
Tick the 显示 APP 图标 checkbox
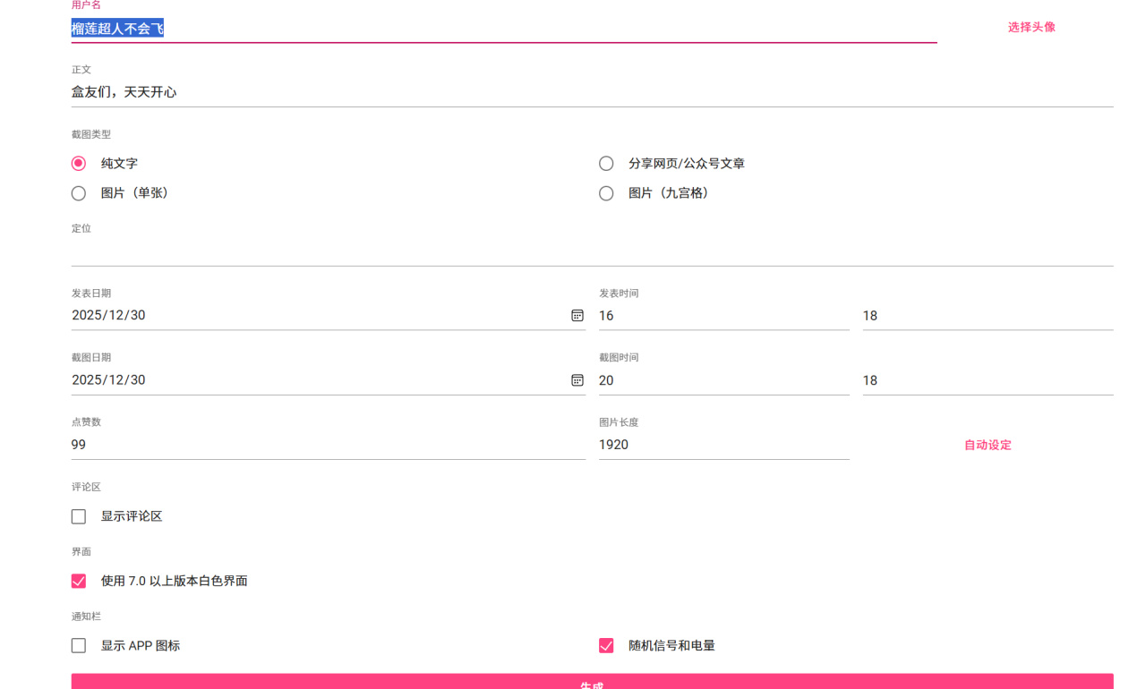(79, 646)
